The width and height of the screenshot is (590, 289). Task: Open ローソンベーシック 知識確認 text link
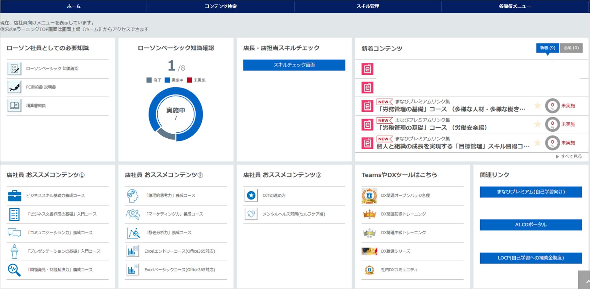click(x=52, y=68)
